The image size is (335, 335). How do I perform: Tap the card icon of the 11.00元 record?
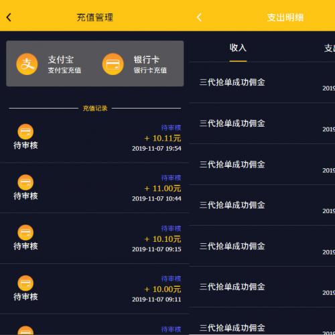tap(25, 182)
